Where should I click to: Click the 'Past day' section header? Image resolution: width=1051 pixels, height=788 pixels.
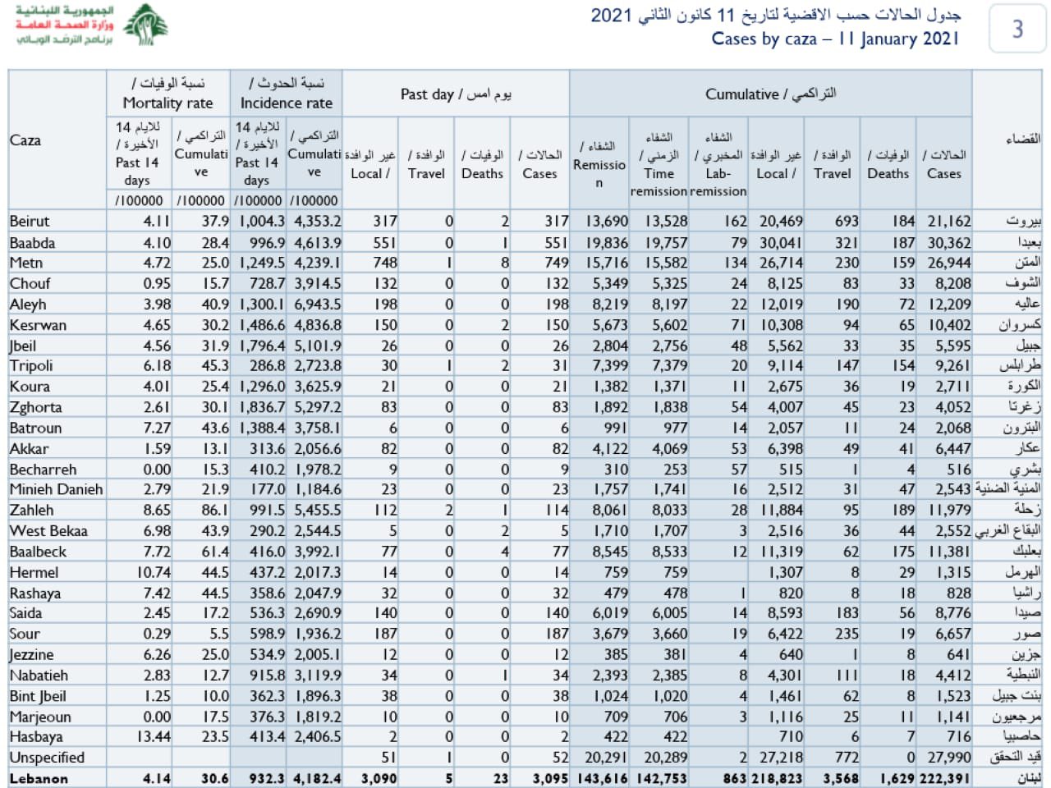[456, 94]
